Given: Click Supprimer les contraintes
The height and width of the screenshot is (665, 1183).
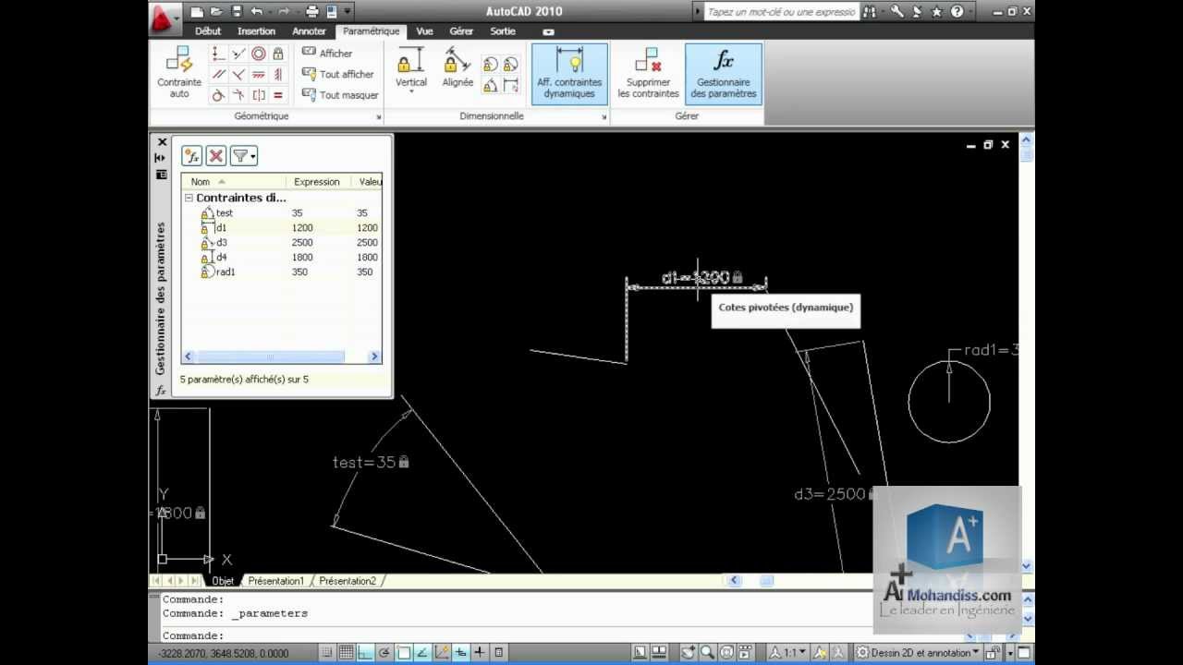Looking at the screenshot, I should click(648, 73).
